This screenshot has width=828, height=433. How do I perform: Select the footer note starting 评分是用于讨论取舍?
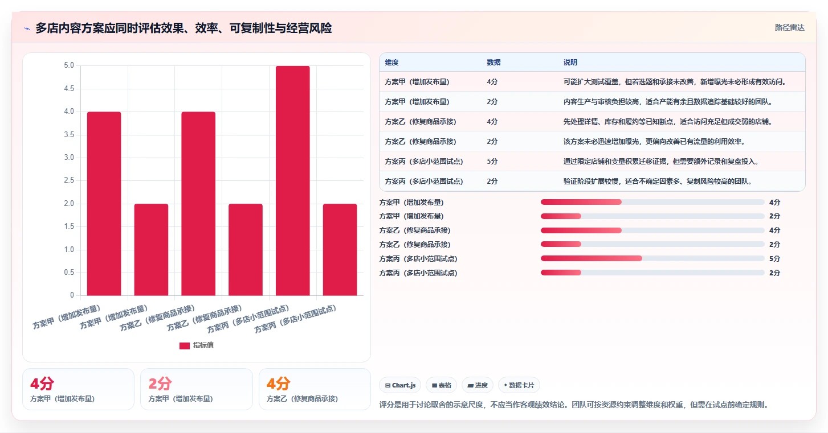point(574,405)
